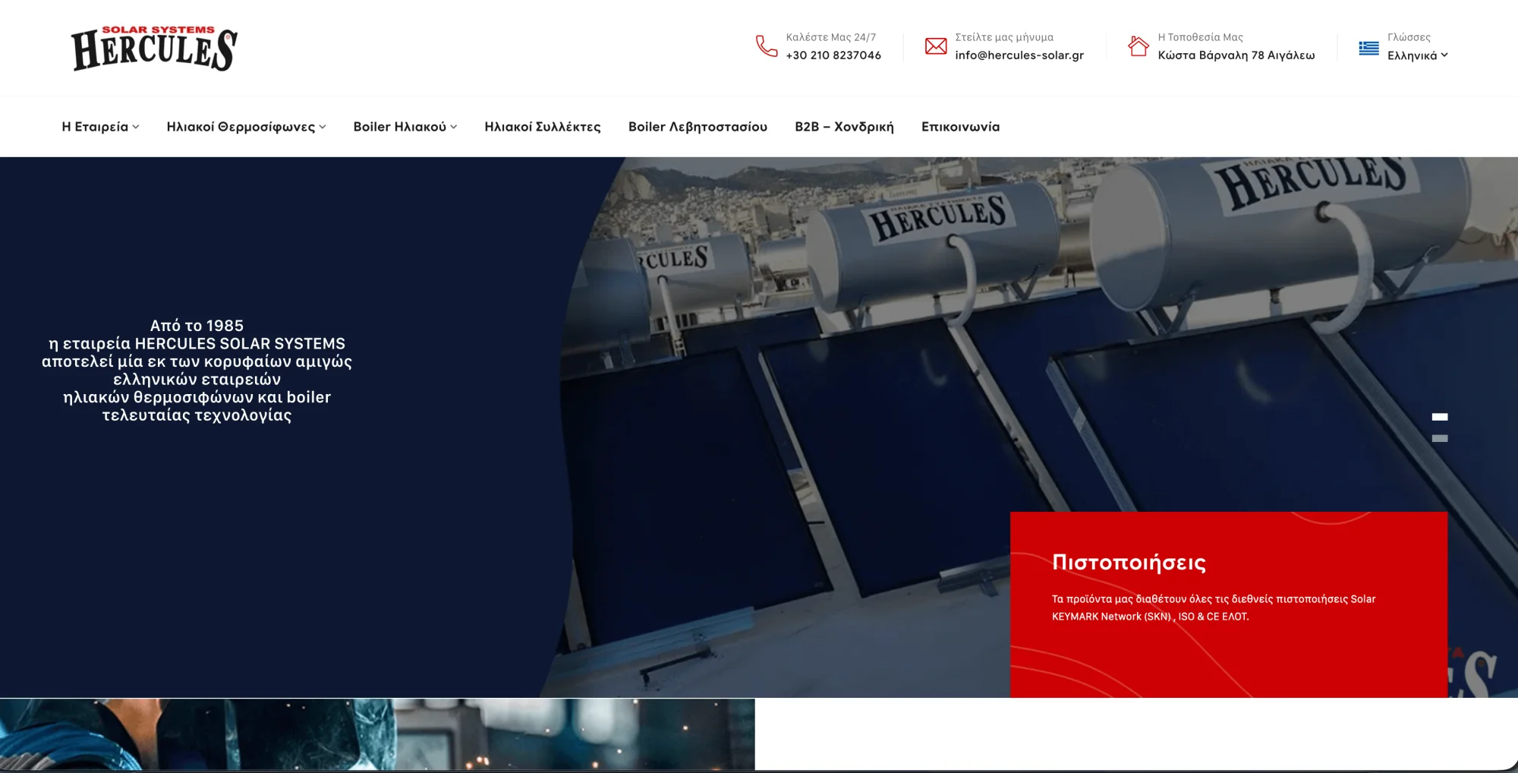1518x773 pixels.
Task: Click the red house location icon
Action: coord(1138,46)
